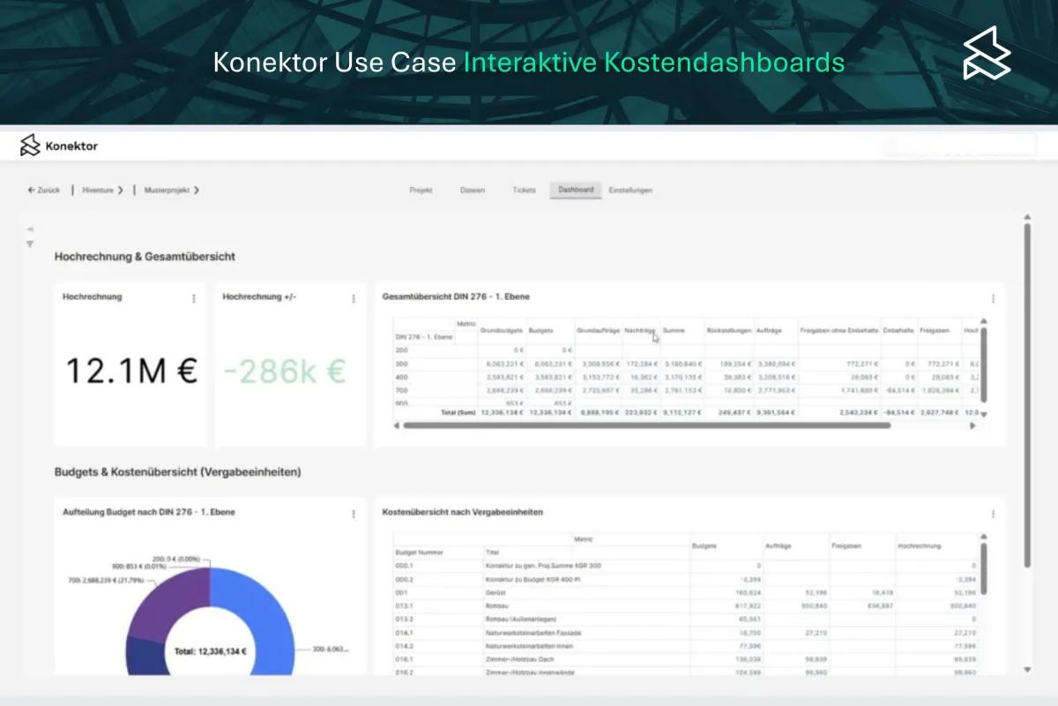Image resolution: width=1058 pixels, height=706 pixels.
Task: Expand the Musterprojekt breadcrumb chevron
Action: (197, 190)
